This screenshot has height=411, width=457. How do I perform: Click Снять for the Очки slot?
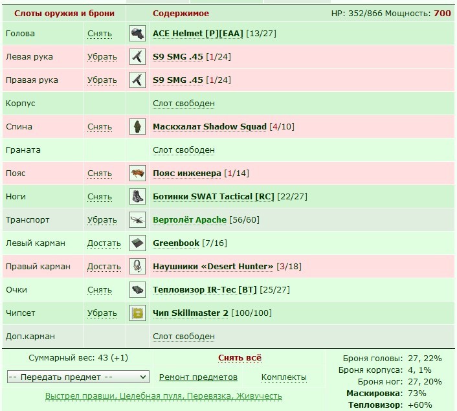coord(100,291)
